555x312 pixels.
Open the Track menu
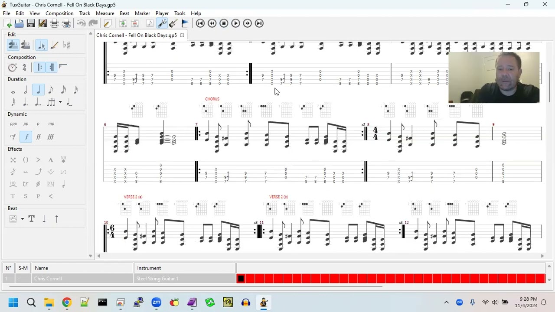coord(85,13)
